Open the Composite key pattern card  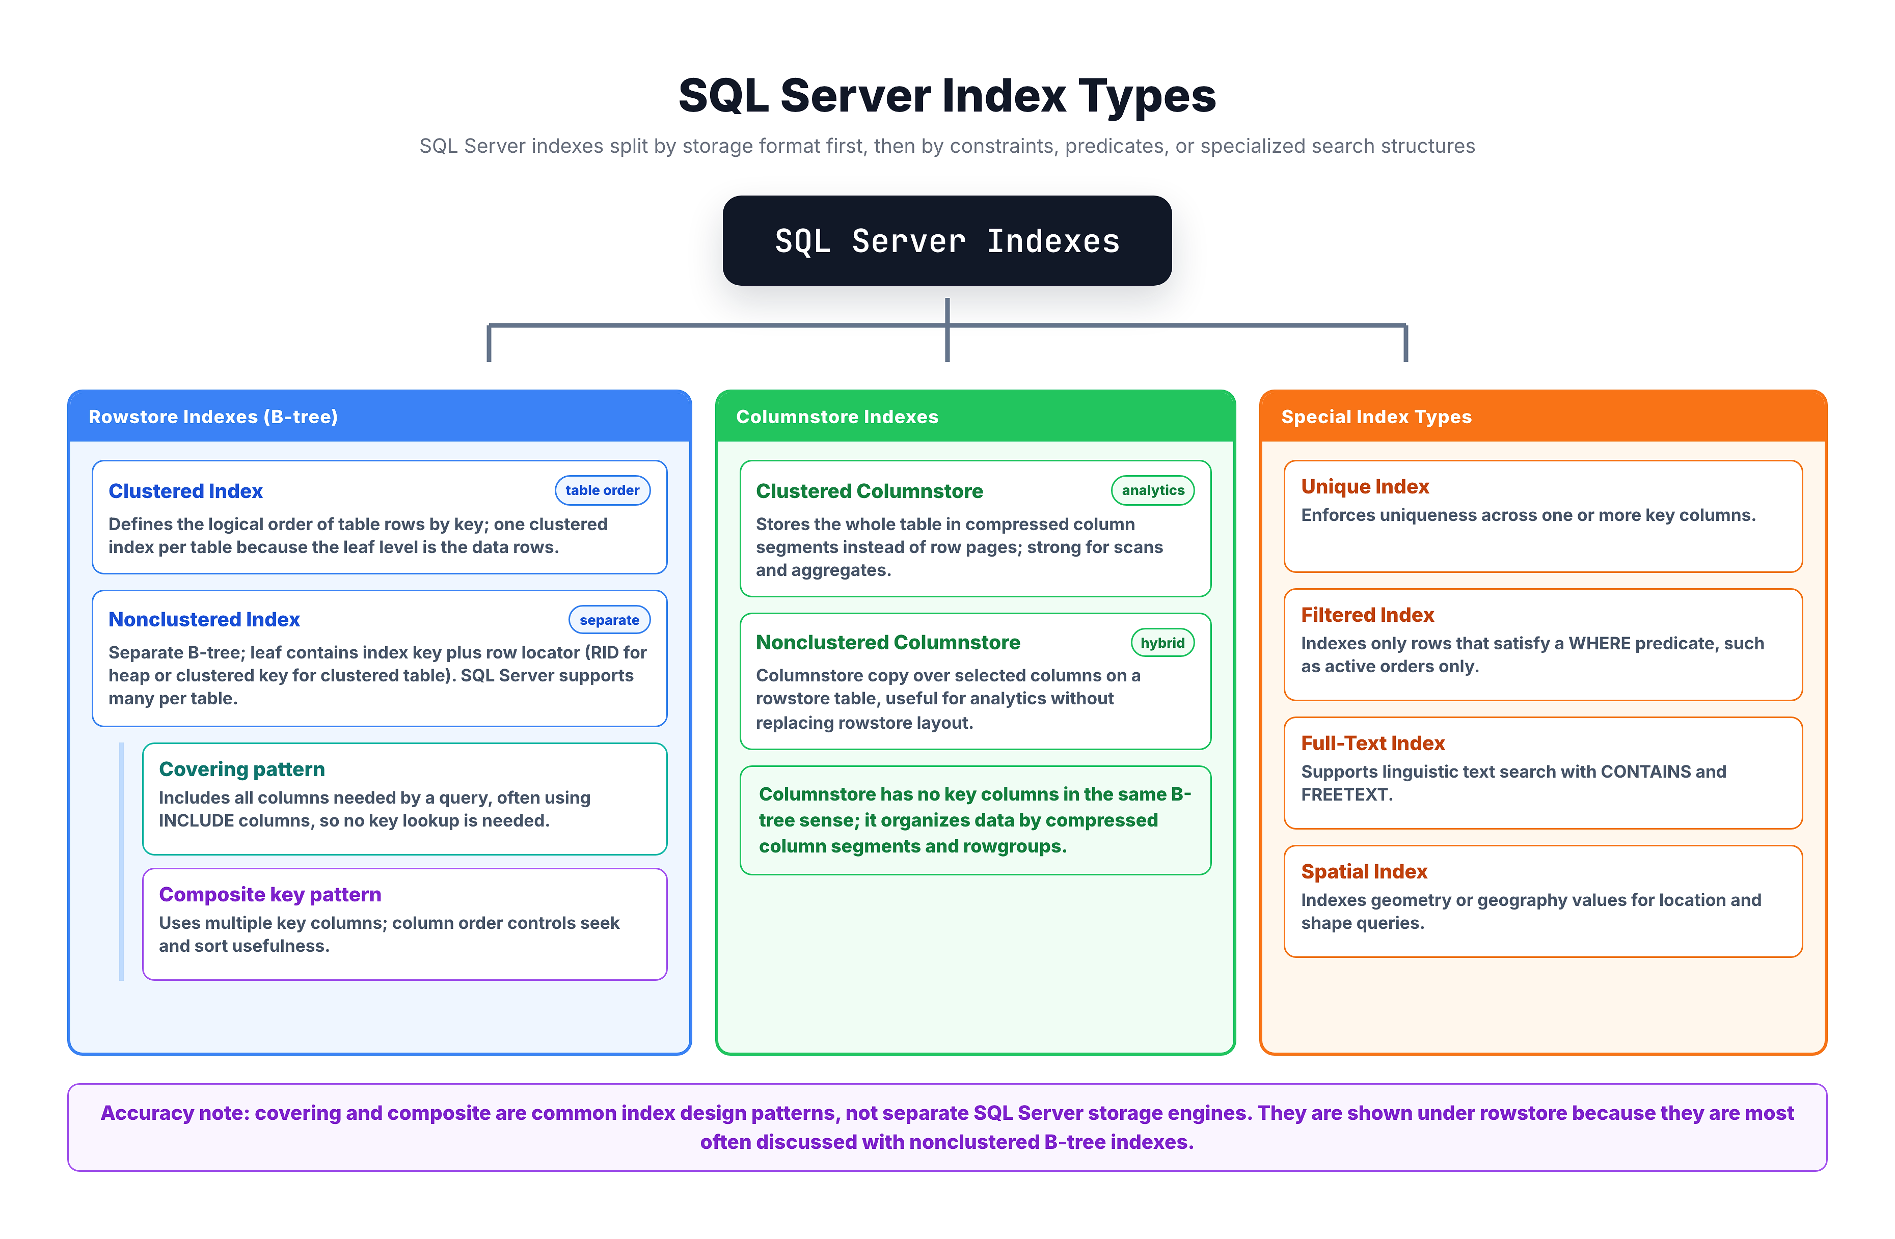tap(404, 924)
